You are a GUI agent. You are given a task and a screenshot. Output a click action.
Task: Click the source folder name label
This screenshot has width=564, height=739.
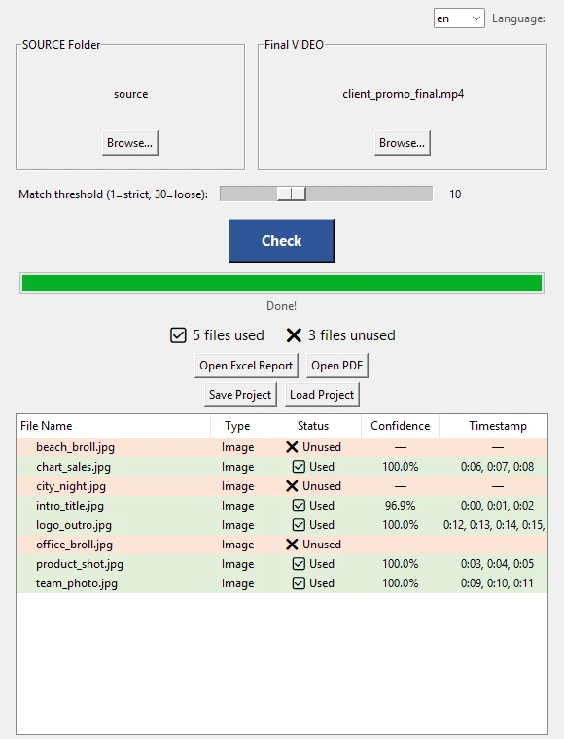click(x=131, y=94)
